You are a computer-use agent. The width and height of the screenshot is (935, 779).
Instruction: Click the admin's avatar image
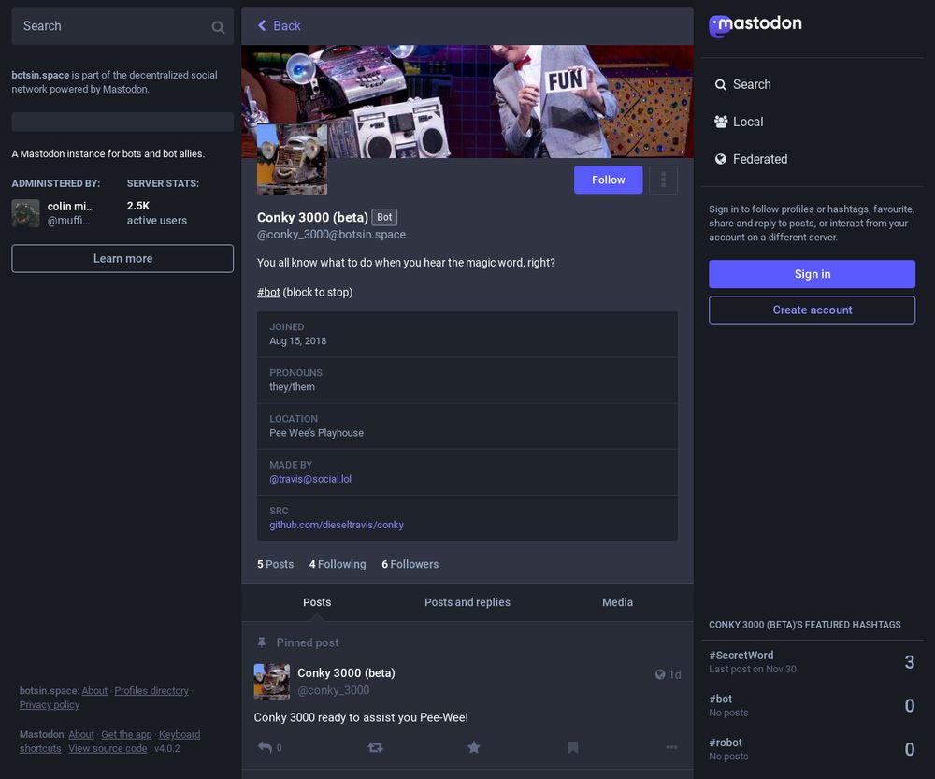[x=25, y=213]
